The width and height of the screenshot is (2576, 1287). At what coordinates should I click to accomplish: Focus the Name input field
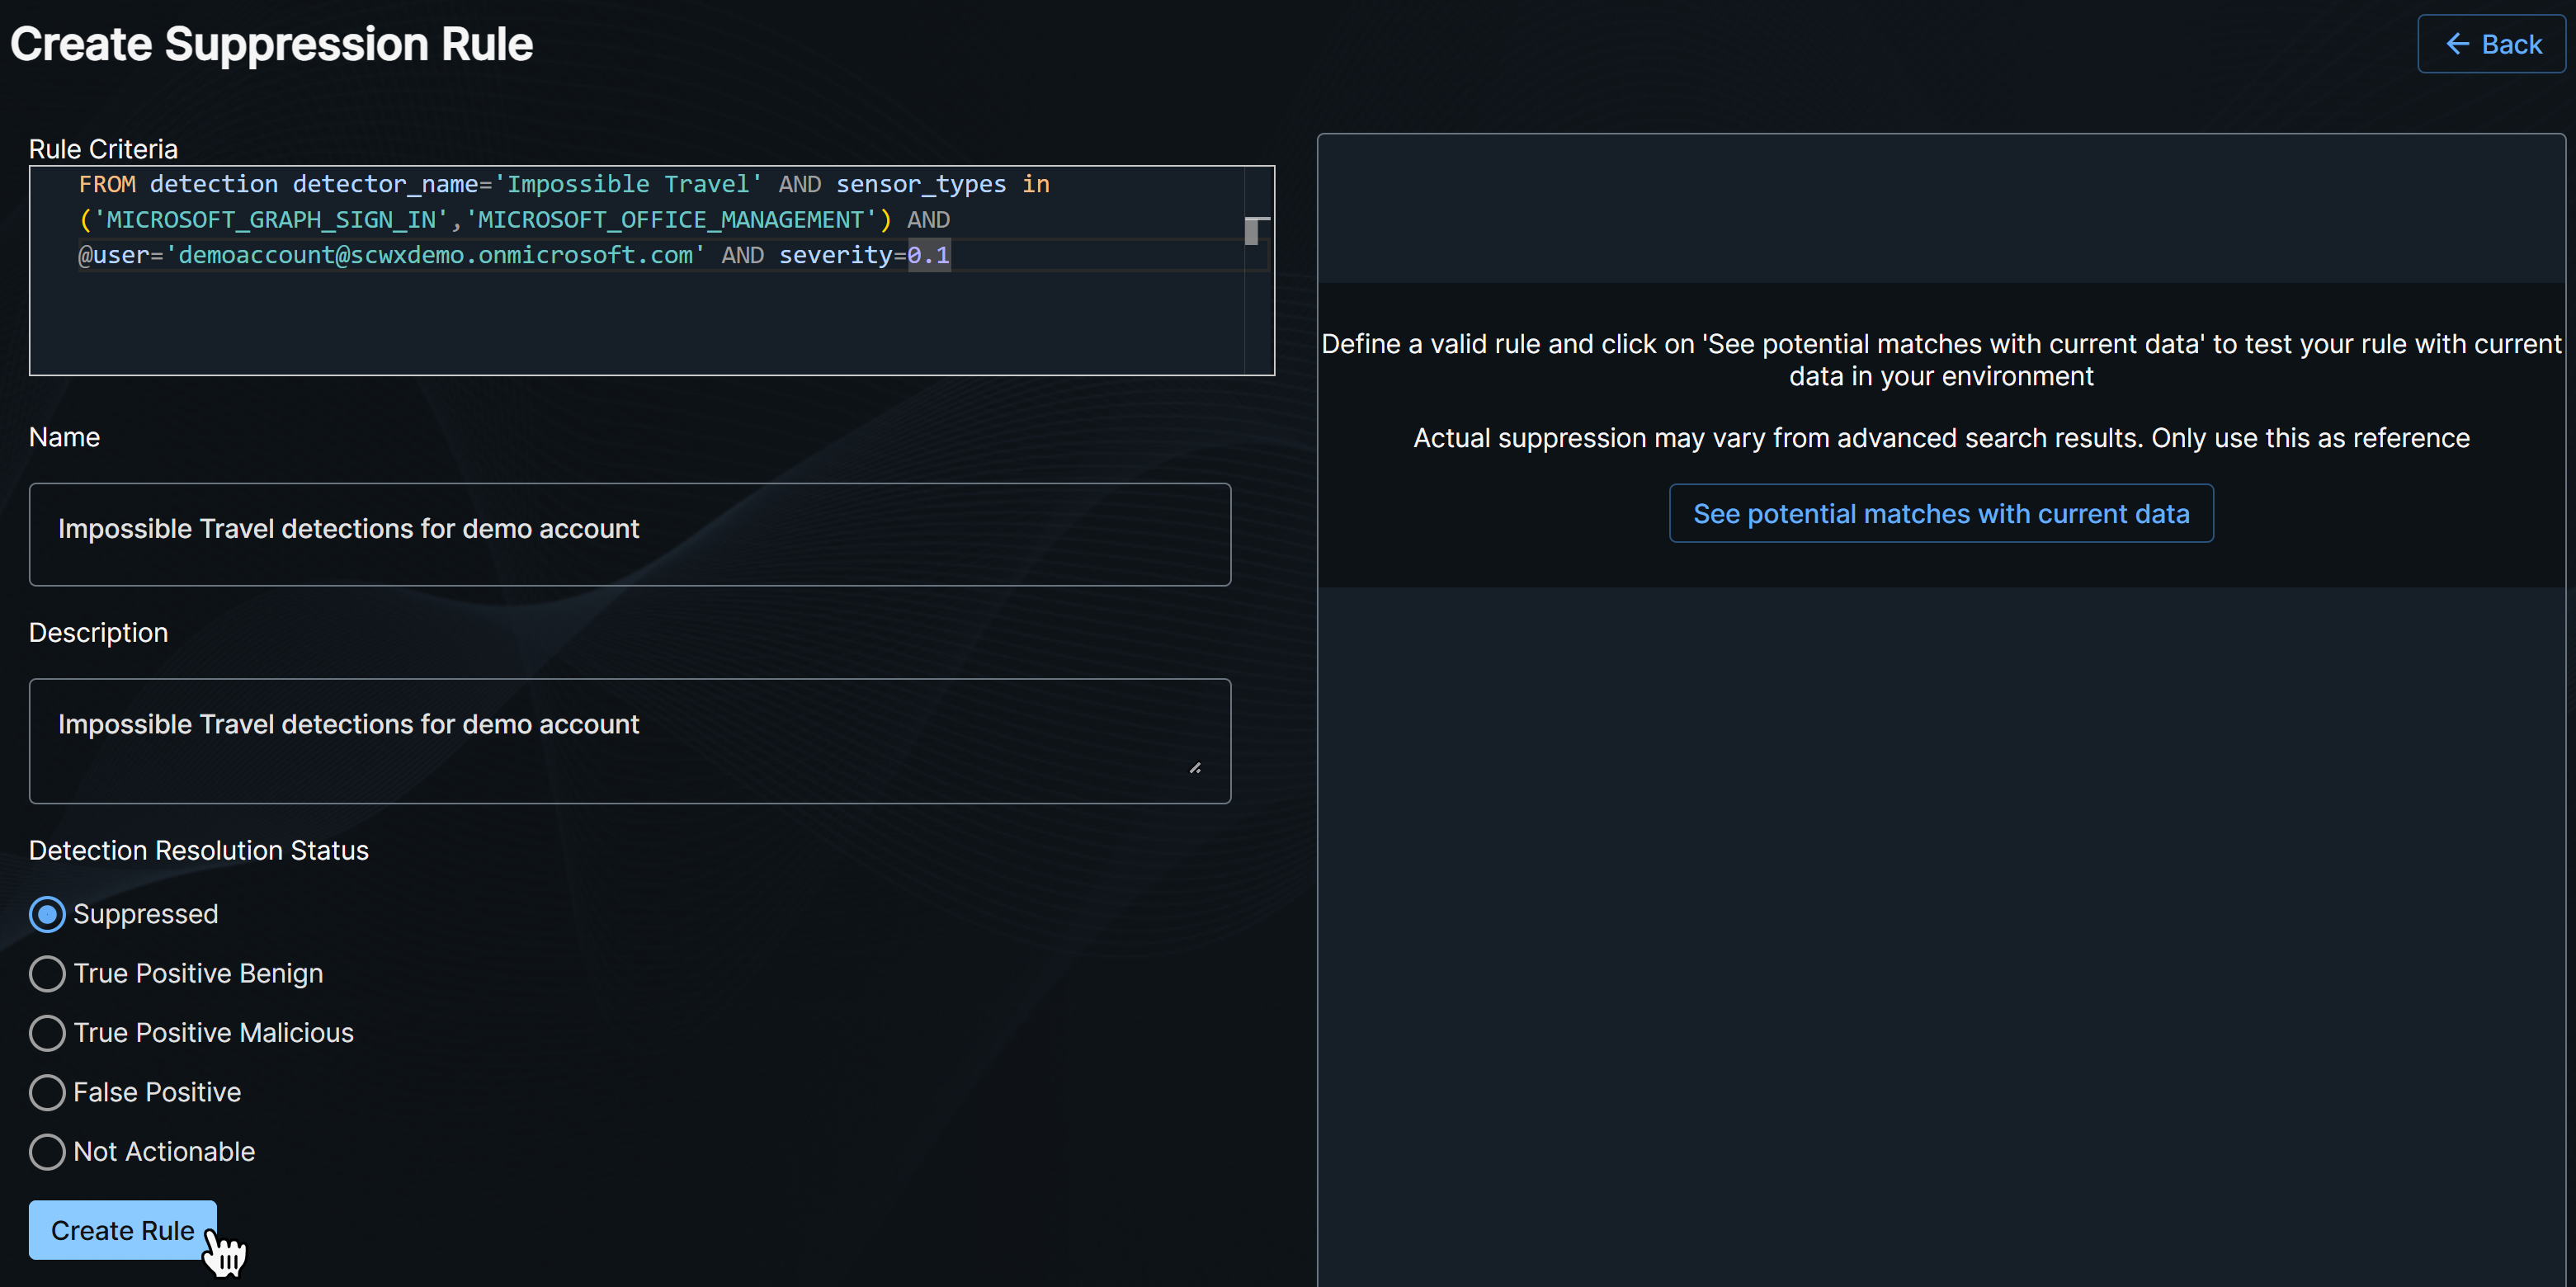pyautogui.click(x=629, y=534)
